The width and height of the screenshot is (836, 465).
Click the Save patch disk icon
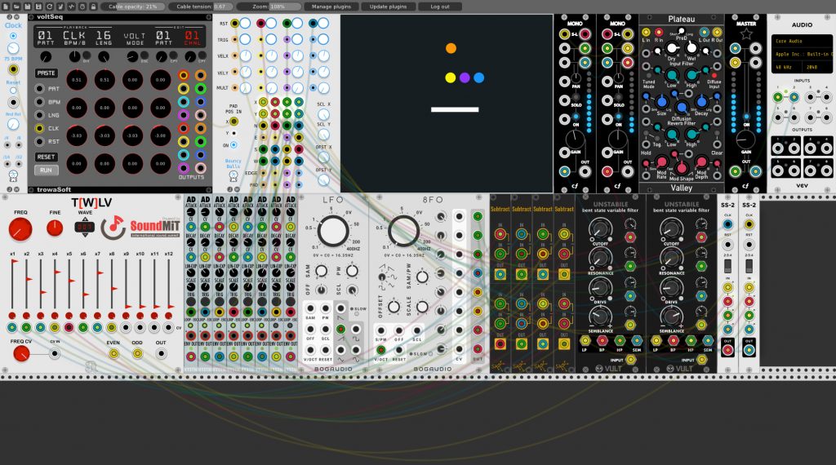(28, 7)
